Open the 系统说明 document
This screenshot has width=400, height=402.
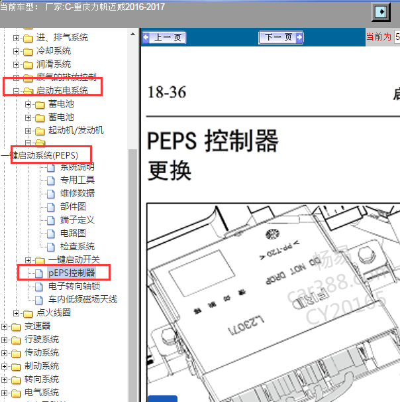[77, 167]
